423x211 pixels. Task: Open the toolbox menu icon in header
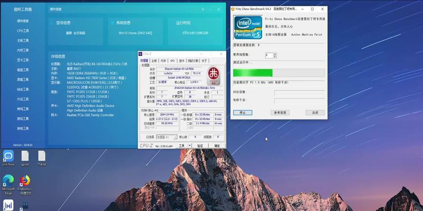(203, 9)
